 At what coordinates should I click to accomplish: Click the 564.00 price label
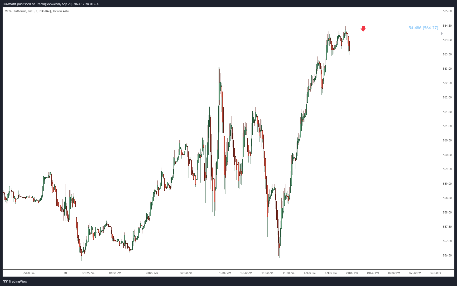(447, 40)
